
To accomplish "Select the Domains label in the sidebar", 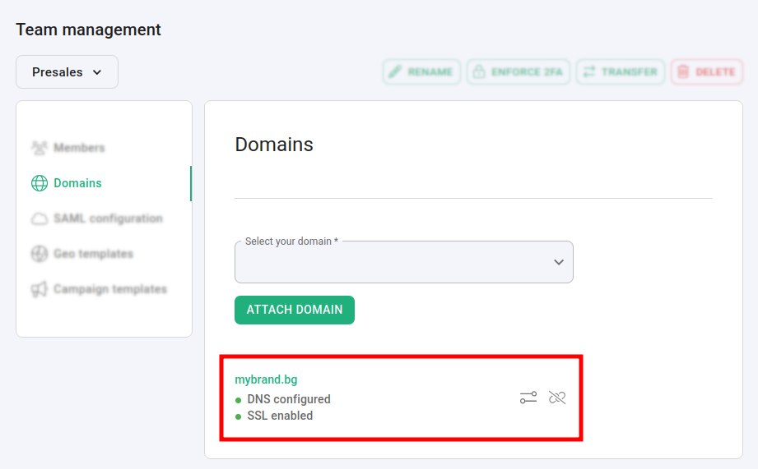I will [x=78, y=183].
